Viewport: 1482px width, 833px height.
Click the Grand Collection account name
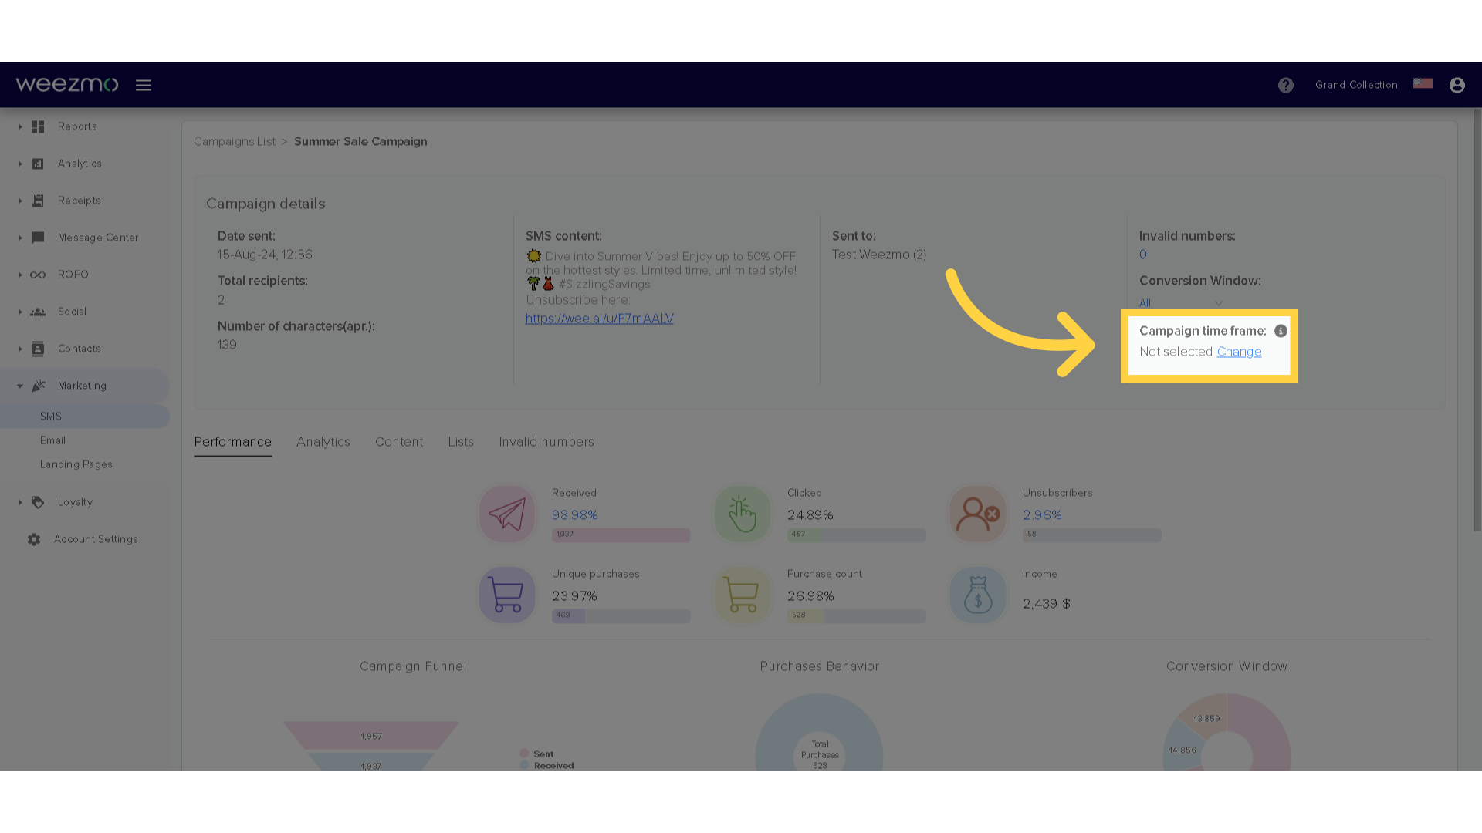(1356, 85)
